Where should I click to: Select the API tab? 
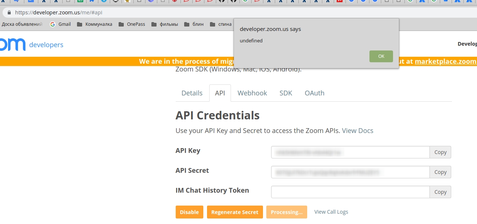[x=220, y=93]
